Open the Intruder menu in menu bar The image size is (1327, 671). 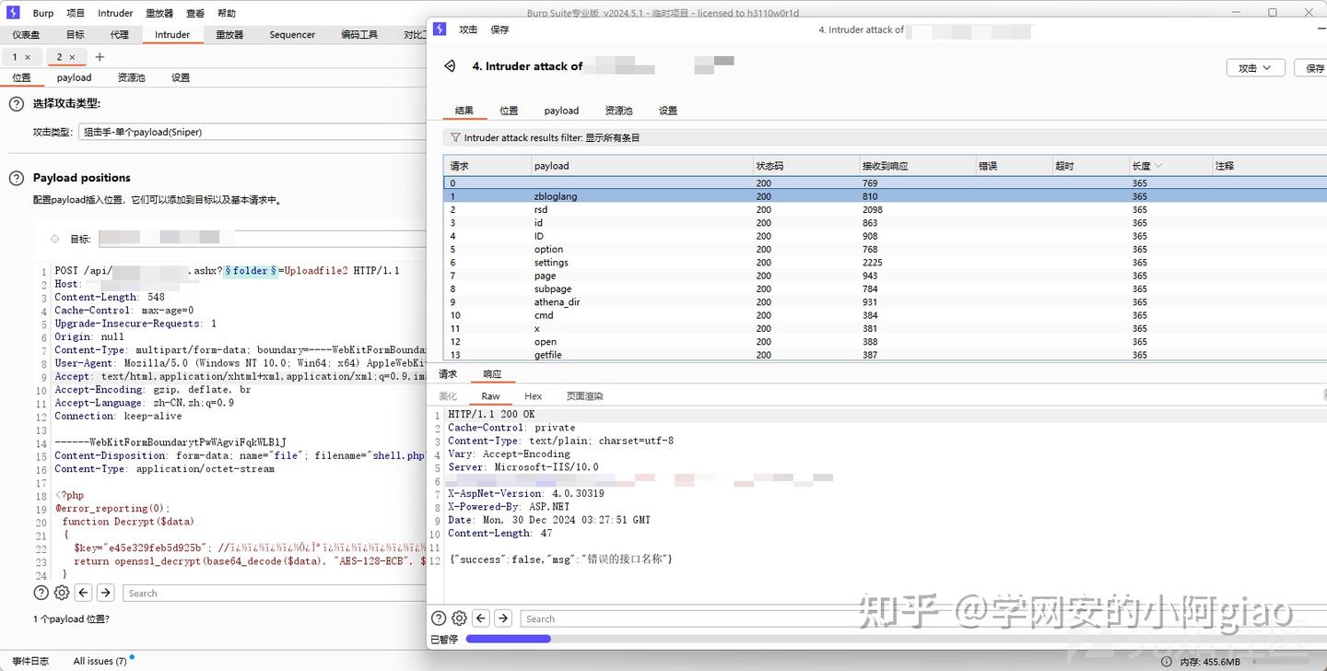115,14
